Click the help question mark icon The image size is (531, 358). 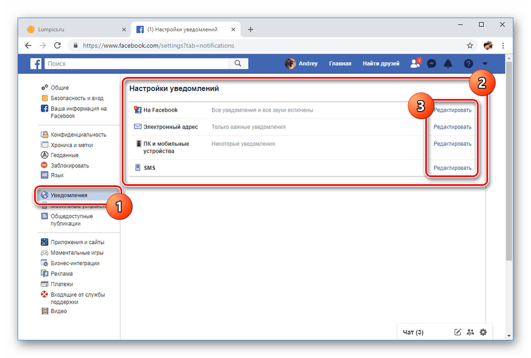click(468, 64)
